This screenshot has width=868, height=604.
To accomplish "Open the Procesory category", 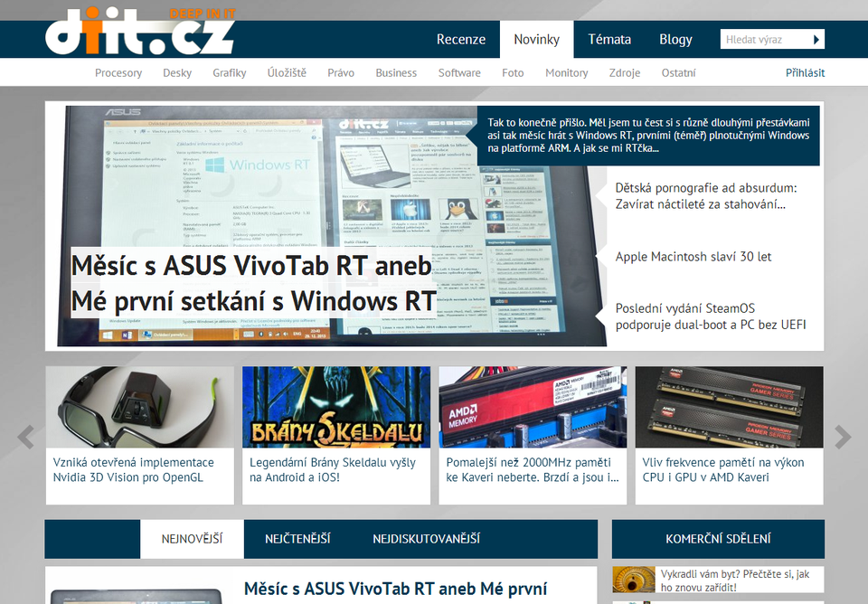I will 118,73.
